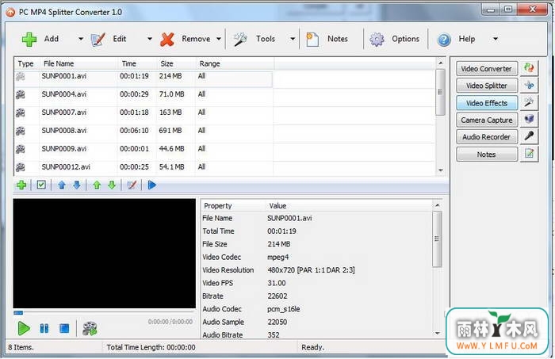Click the Video Converter icon beside its button

pyautogui.click(x=529, y=68)
